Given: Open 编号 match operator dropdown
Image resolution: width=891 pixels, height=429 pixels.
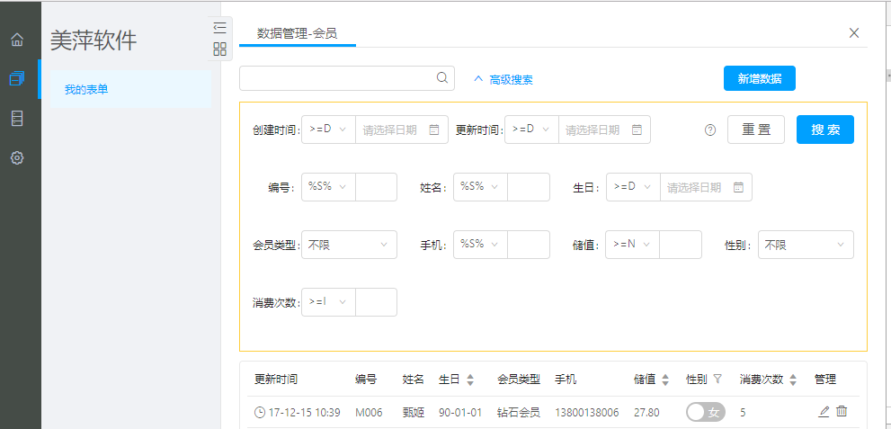Looking at the screenshot, I should pyautogui.click(x=328, y=187).
